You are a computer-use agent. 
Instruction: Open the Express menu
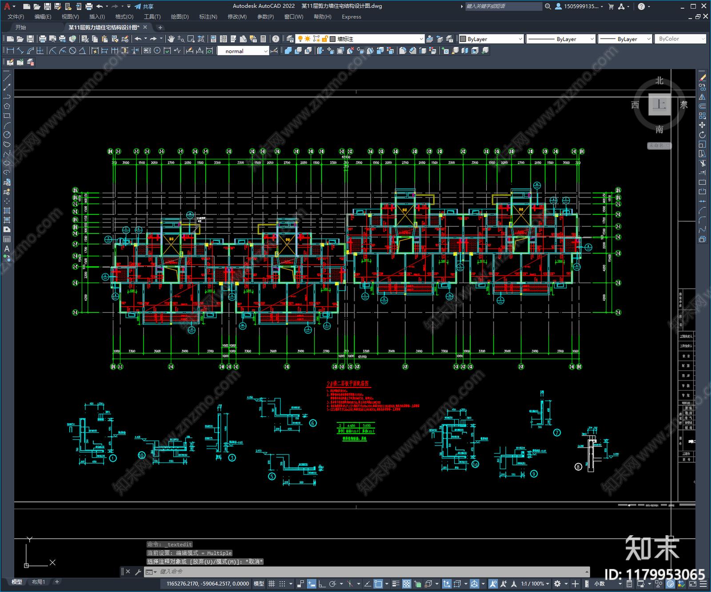click(x=351, y=16)
